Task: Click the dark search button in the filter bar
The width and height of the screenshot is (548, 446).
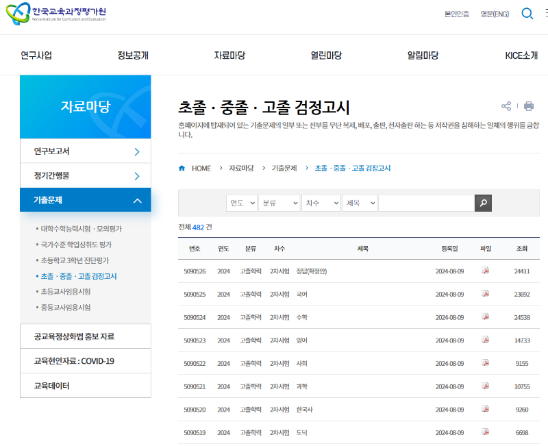Action: [483, 203]
